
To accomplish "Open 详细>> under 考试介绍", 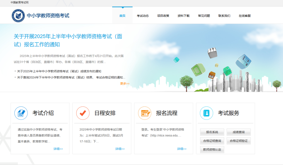I will [x=58, y=148].
